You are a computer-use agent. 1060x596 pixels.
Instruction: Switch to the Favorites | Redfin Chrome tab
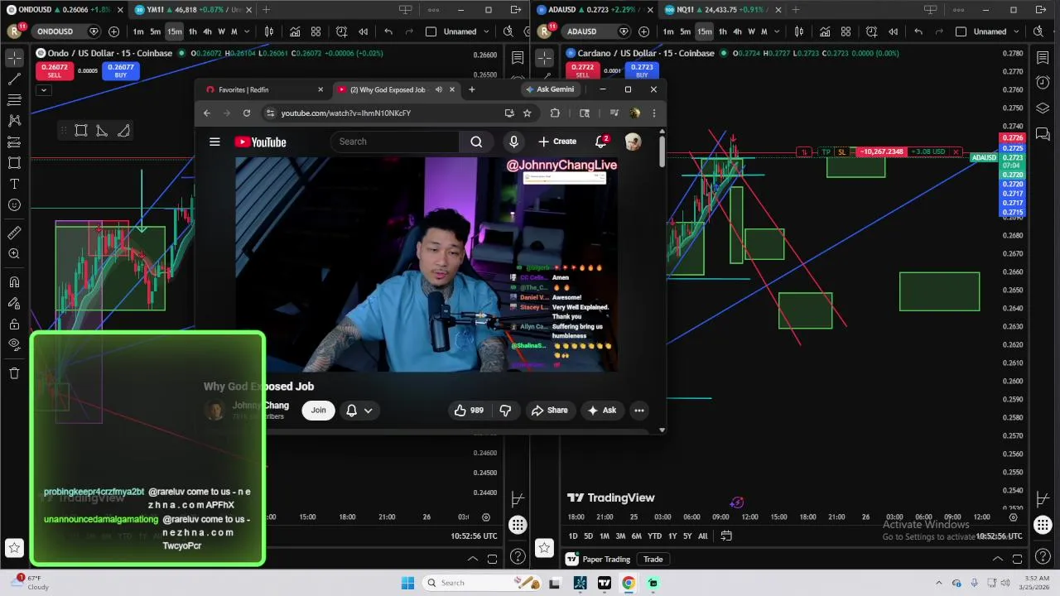265,89
